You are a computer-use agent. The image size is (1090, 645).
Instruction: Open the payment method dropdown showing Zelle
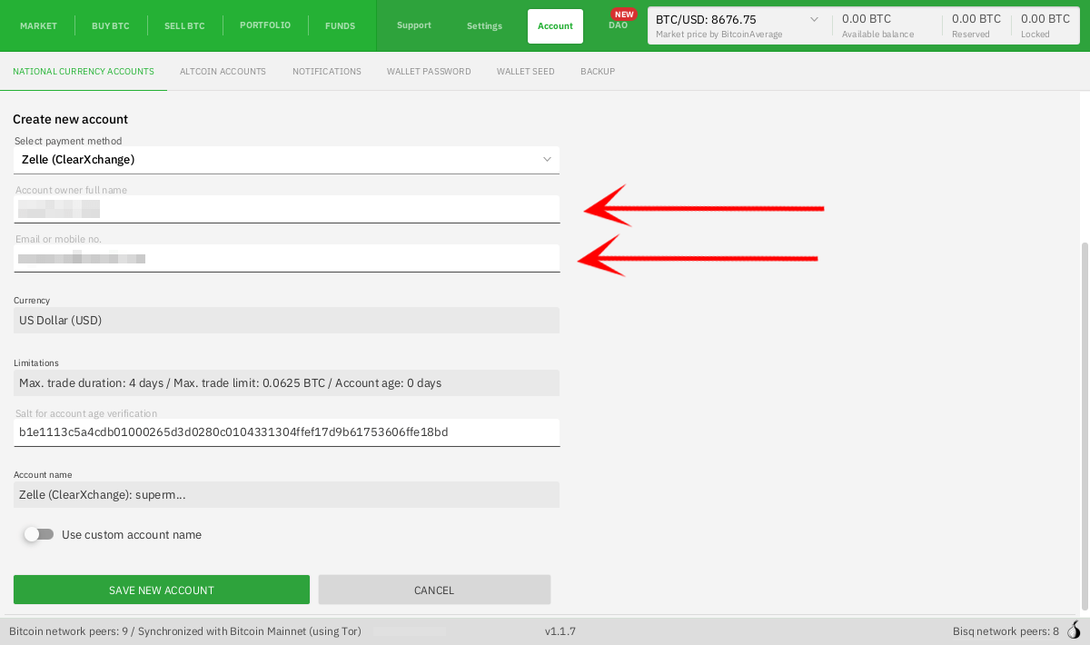coord(286,160)
